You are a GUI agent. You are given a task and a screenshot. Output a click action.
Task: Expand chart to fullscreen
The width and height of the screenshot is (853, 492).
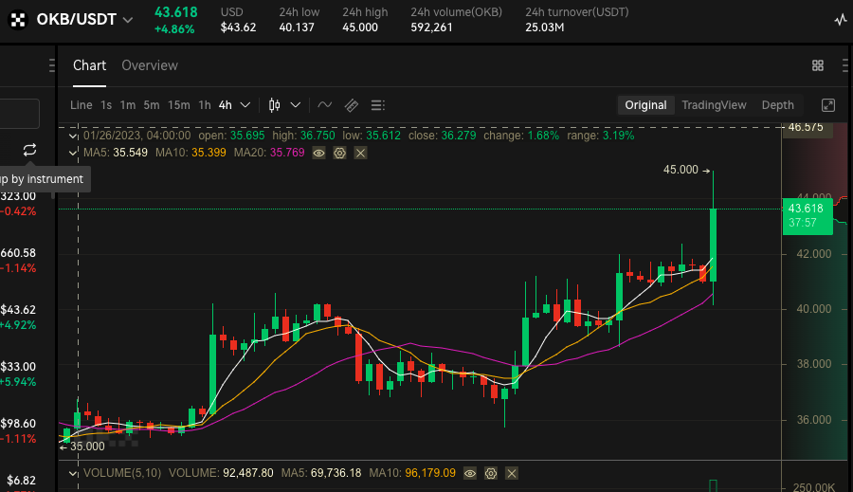coord(828,105)
